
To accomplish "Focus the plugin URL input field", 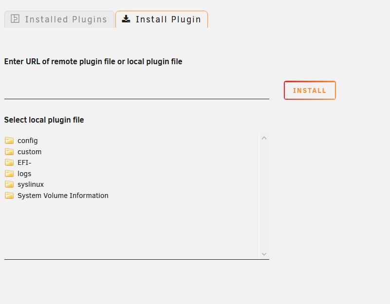I will pyautogui.click(x=136, y=90).
